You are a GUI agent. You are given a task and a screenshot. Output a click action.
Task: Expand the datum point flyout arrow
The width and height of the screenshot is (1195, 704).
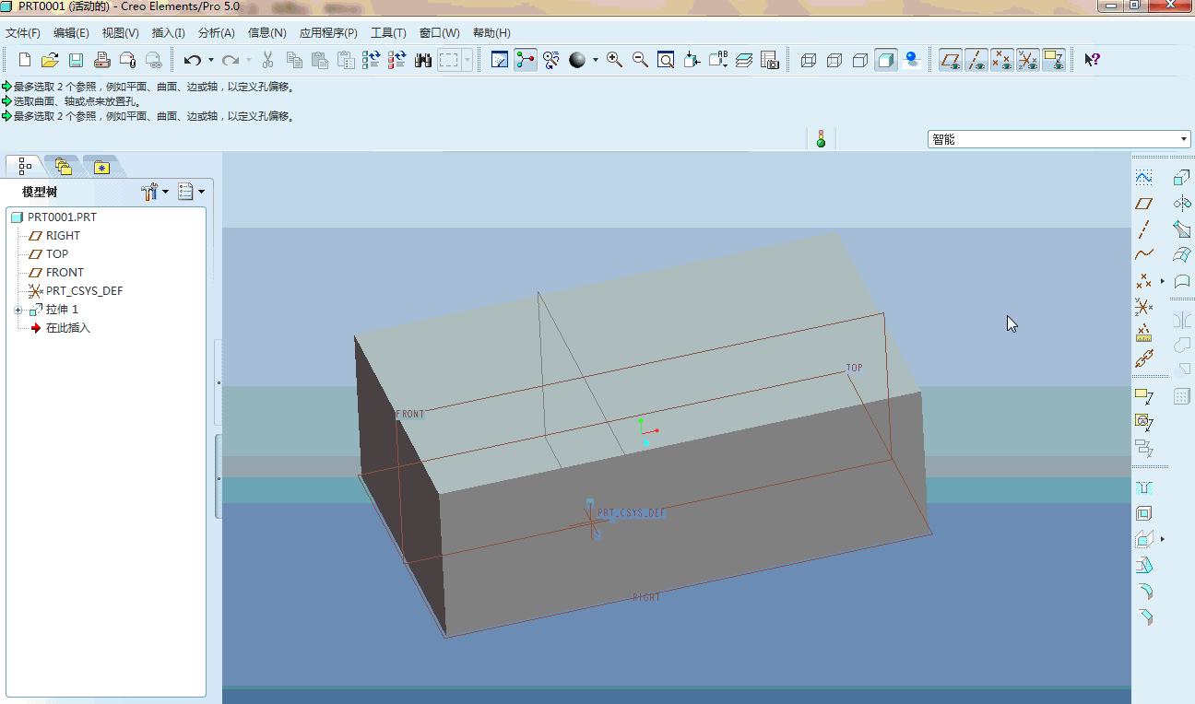pyautogui.click(x=1162, y=281)
